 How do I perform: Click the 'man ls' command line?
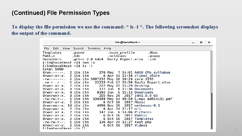tap(69, 63)
